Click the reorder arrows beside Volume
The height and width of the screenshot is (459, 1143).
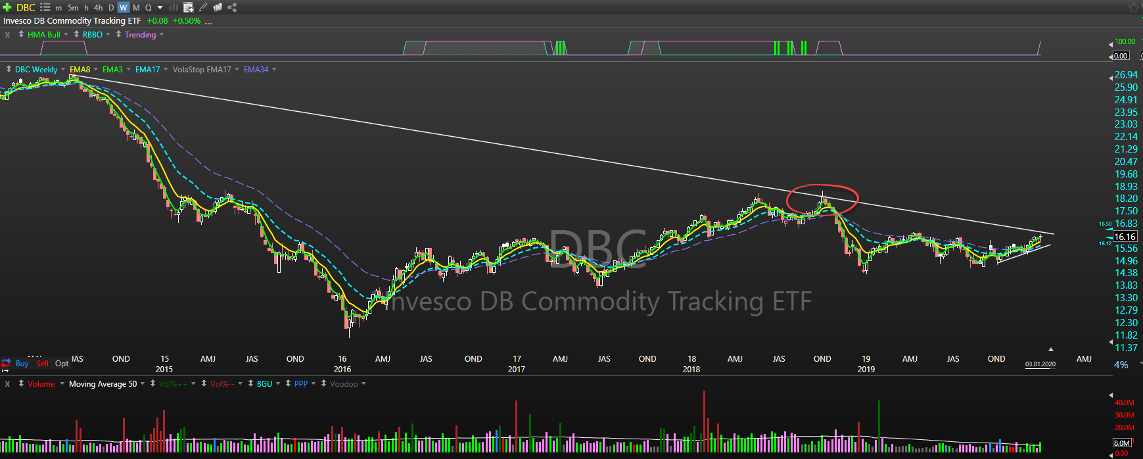click(x=21, y=383)
